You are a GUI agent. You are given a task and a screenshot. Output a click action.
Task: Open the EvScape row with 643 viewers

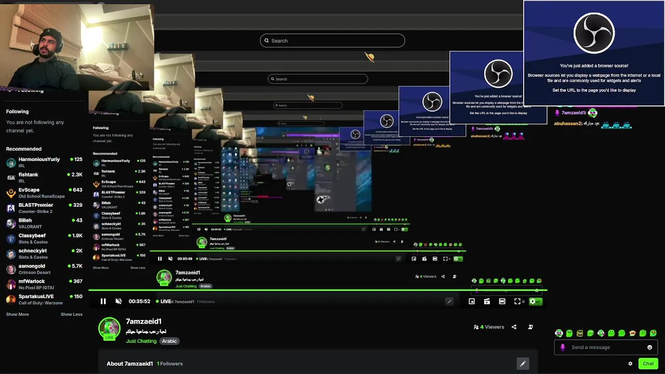pos(44,193)
